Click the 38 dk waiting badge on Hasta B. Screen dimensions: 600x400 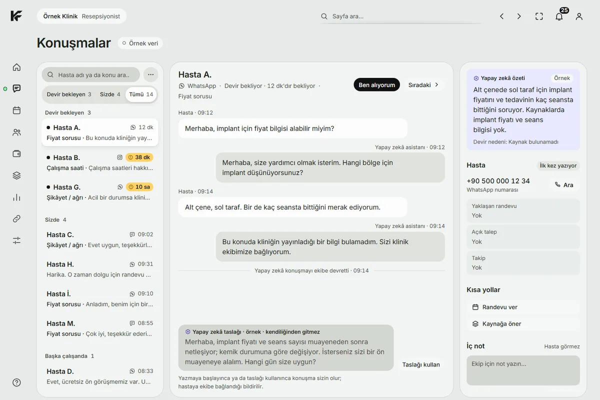(x=139, y=157)
